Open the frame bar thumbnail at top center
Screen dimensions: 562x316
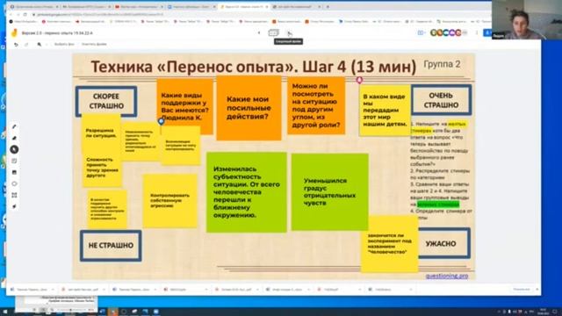pos(273,33)
